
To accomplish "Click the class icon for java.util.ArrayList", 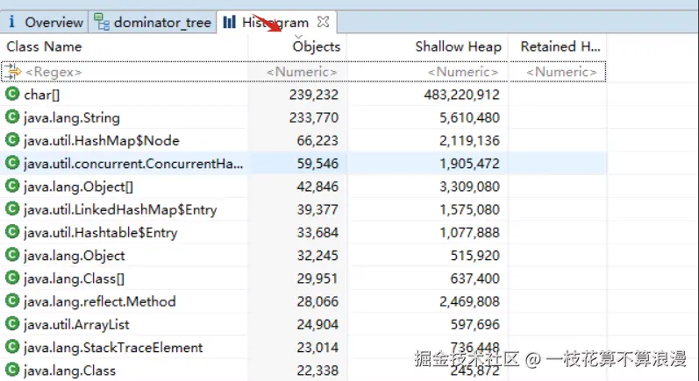I will tap(12, 324).
